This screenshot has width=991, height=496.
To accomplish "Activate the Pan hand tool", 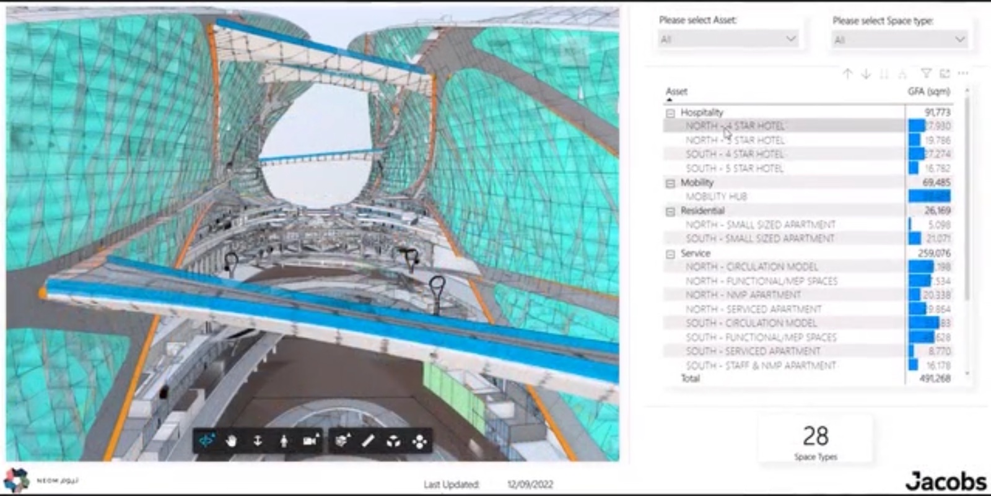I will [232, 441].
